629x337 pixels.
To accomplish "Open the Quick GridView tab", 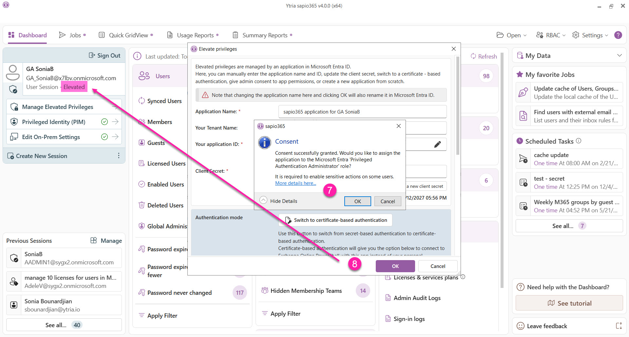I will [x=125, y=35].
